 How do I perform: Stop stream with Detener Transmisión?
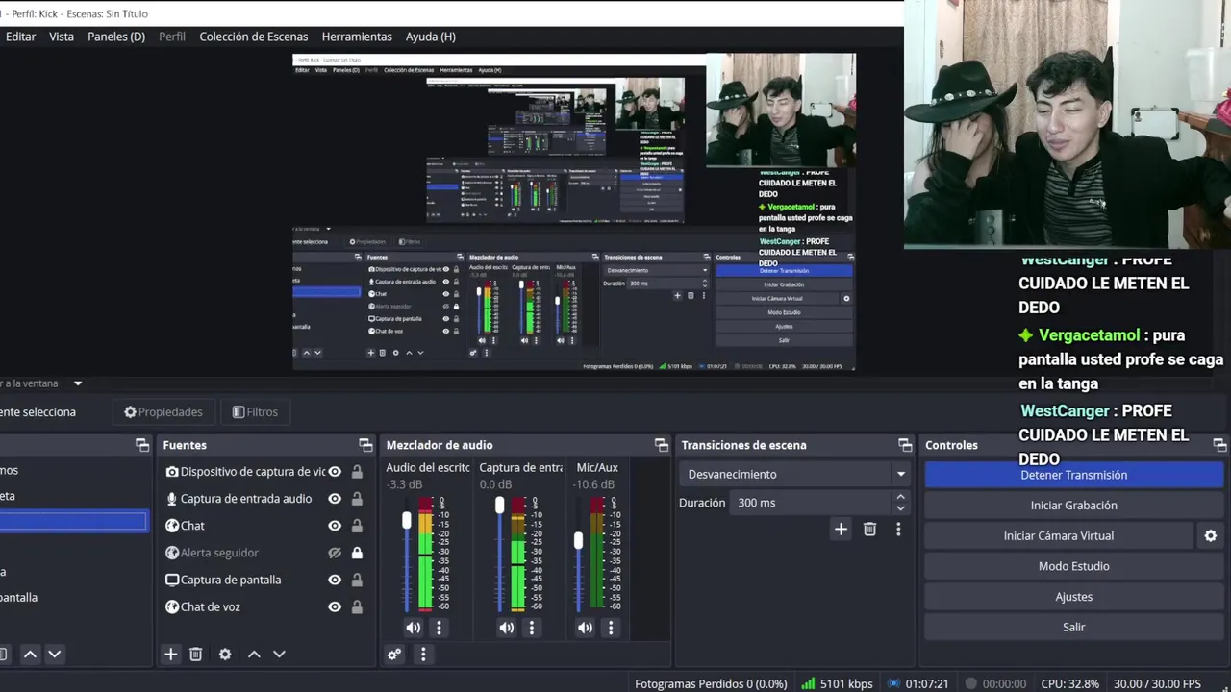pyautogui.click(x=1073, y=475)
